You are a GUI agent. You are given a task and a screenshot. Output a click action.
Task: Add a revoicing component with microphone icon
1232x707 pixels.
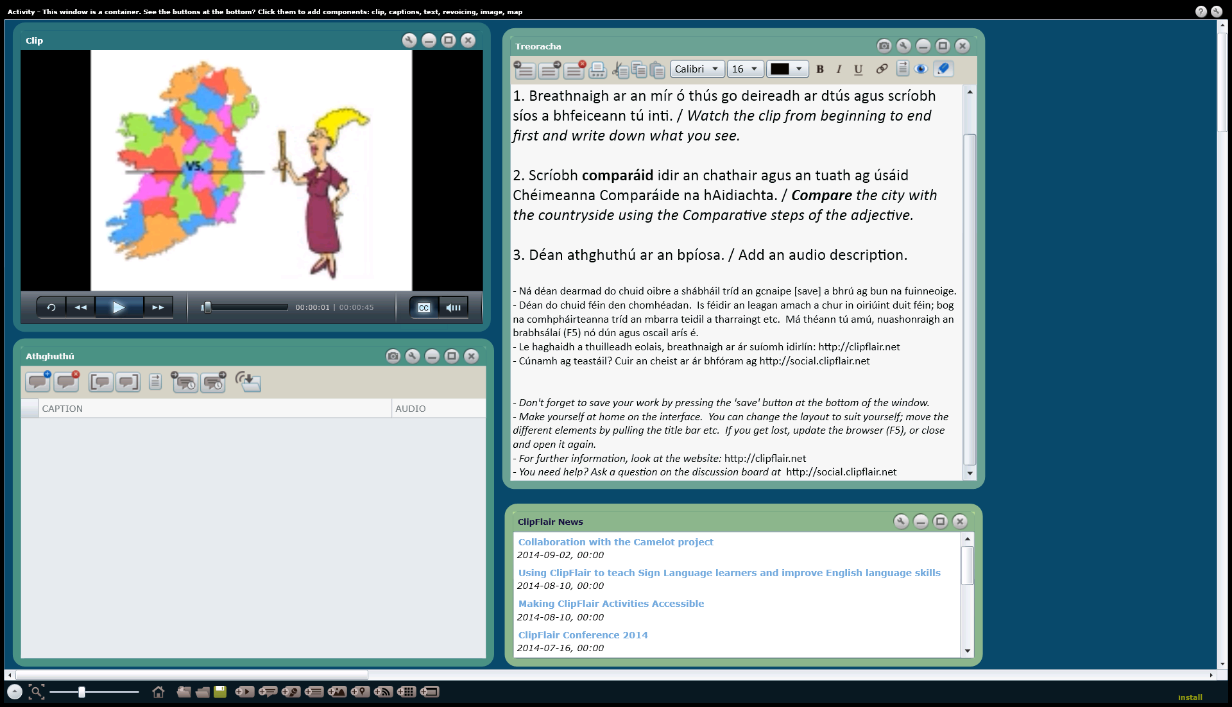pos(291,692)
